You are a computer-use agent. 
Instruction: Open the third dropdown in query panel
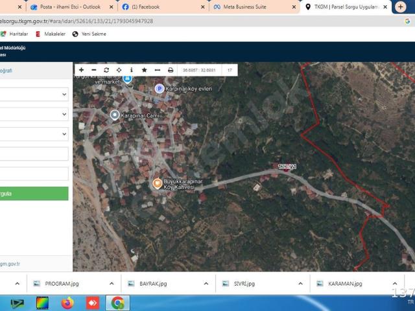34,134
